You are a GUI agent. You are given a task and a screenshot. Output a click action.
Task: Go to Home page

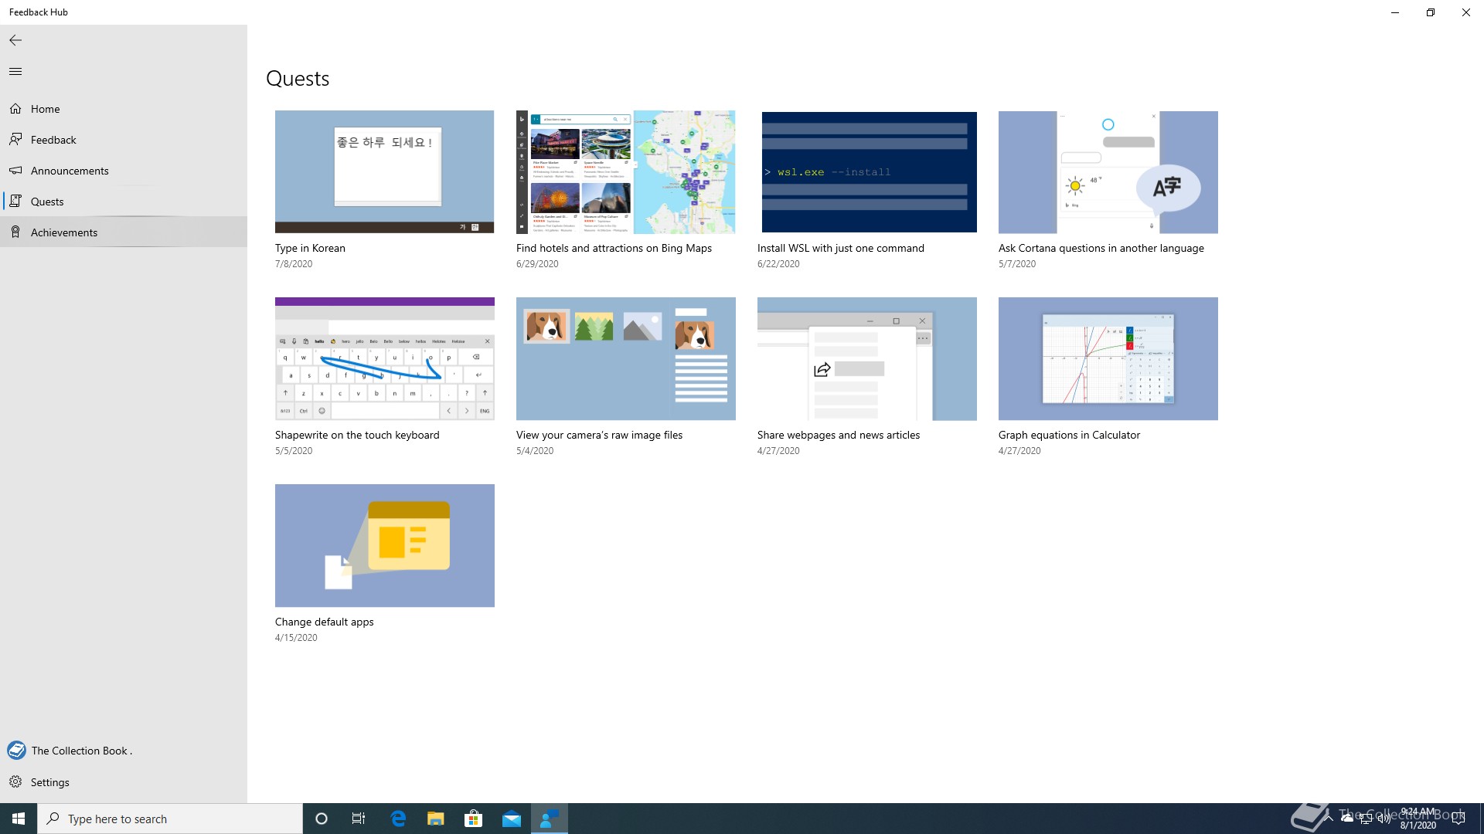click(x=124, y=109)
